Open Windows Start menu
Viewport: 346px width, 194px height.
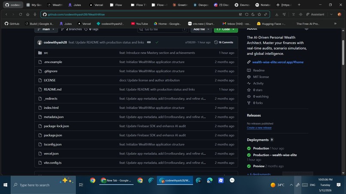click(x=5, y=185)
